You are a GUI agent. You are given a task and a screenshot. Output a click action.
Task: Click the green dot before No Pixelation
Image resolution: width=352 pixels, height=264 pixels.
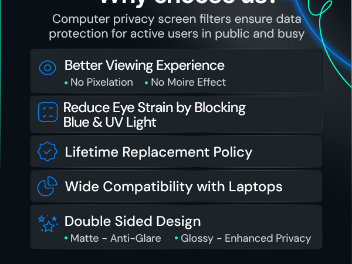pos(66,83)
